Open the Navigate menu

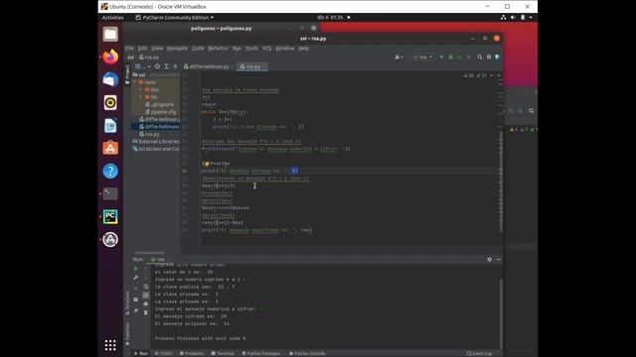click(x=177, y=49)
